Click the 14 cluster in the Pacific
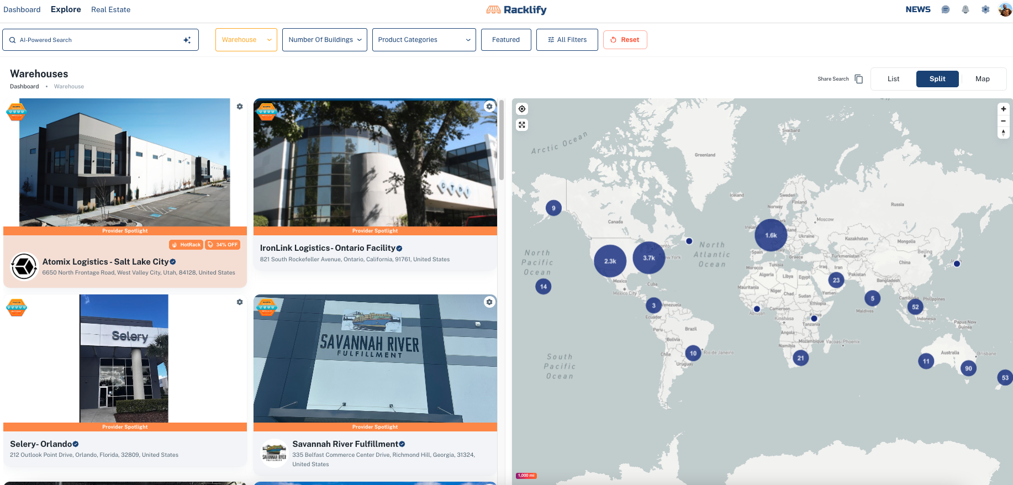This screenshot has width=1013, height=485. [544, 286]
